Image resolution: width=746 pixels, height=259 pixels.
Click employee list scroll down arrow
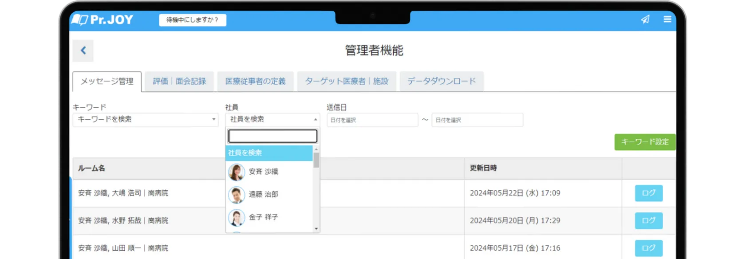316,229
